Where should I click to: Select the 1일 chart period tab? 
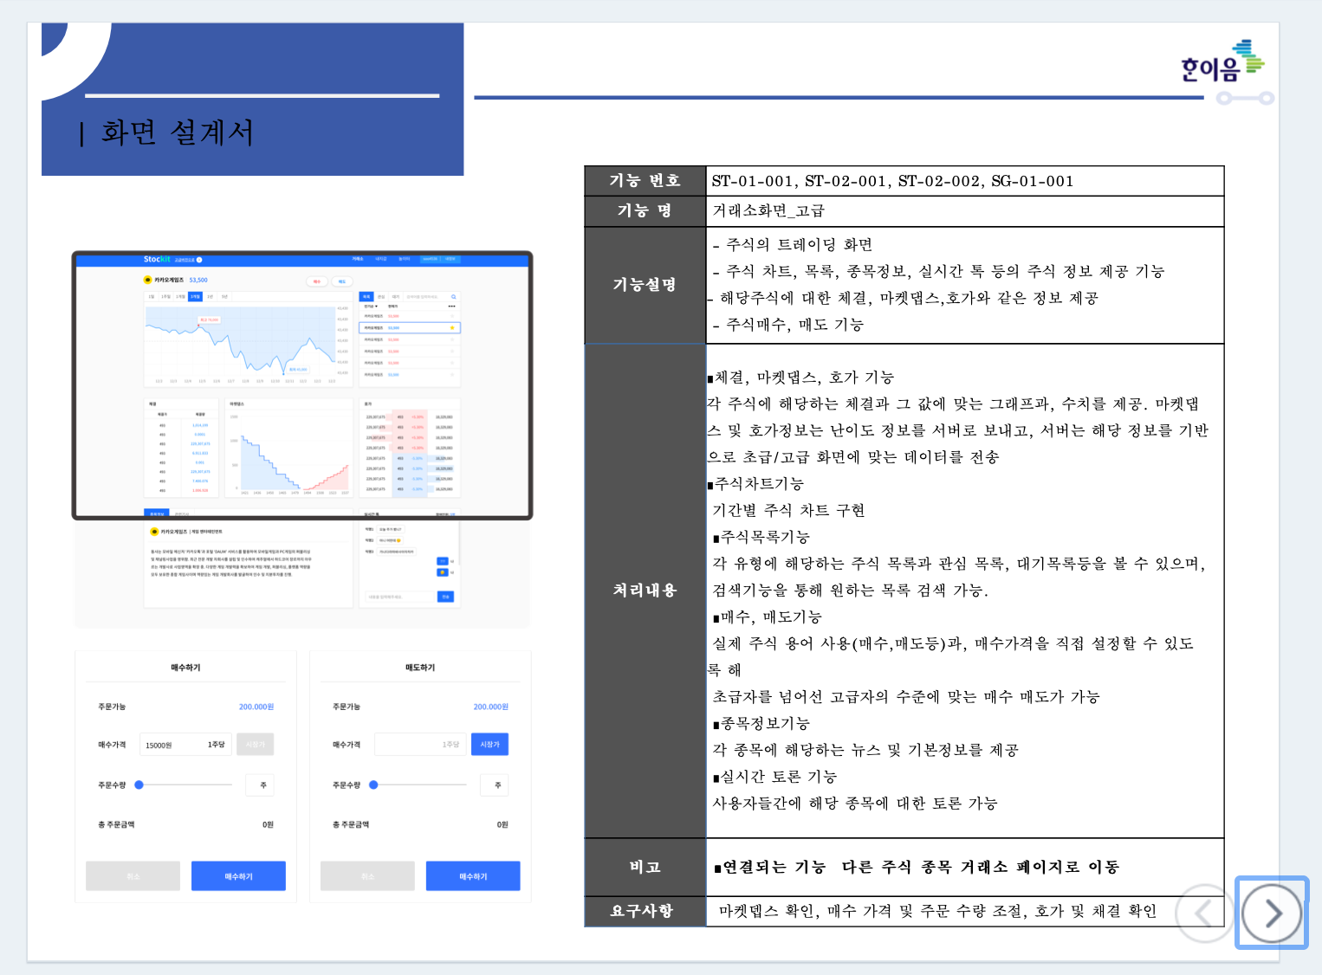[x=152, y=297]
